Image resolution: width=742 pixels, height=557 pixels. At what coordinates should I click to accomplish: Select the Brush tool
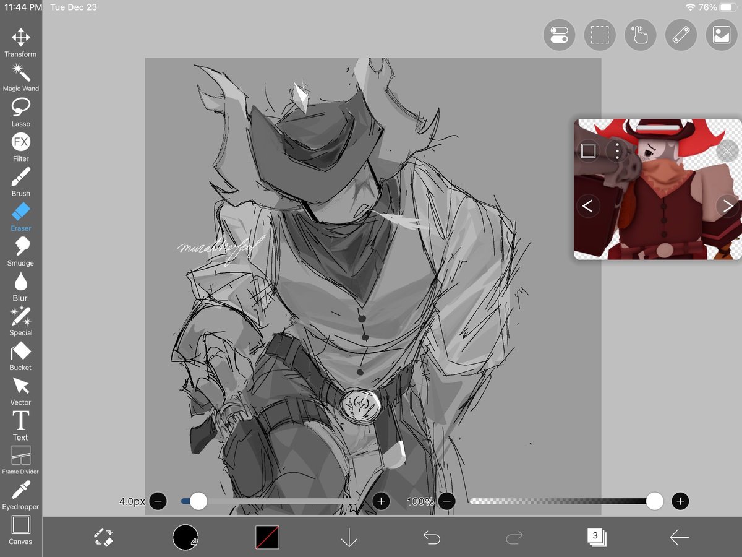[20, 182]
